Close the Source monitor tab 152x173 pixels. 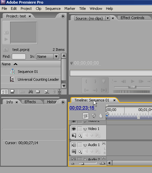(x=113, y=18)
